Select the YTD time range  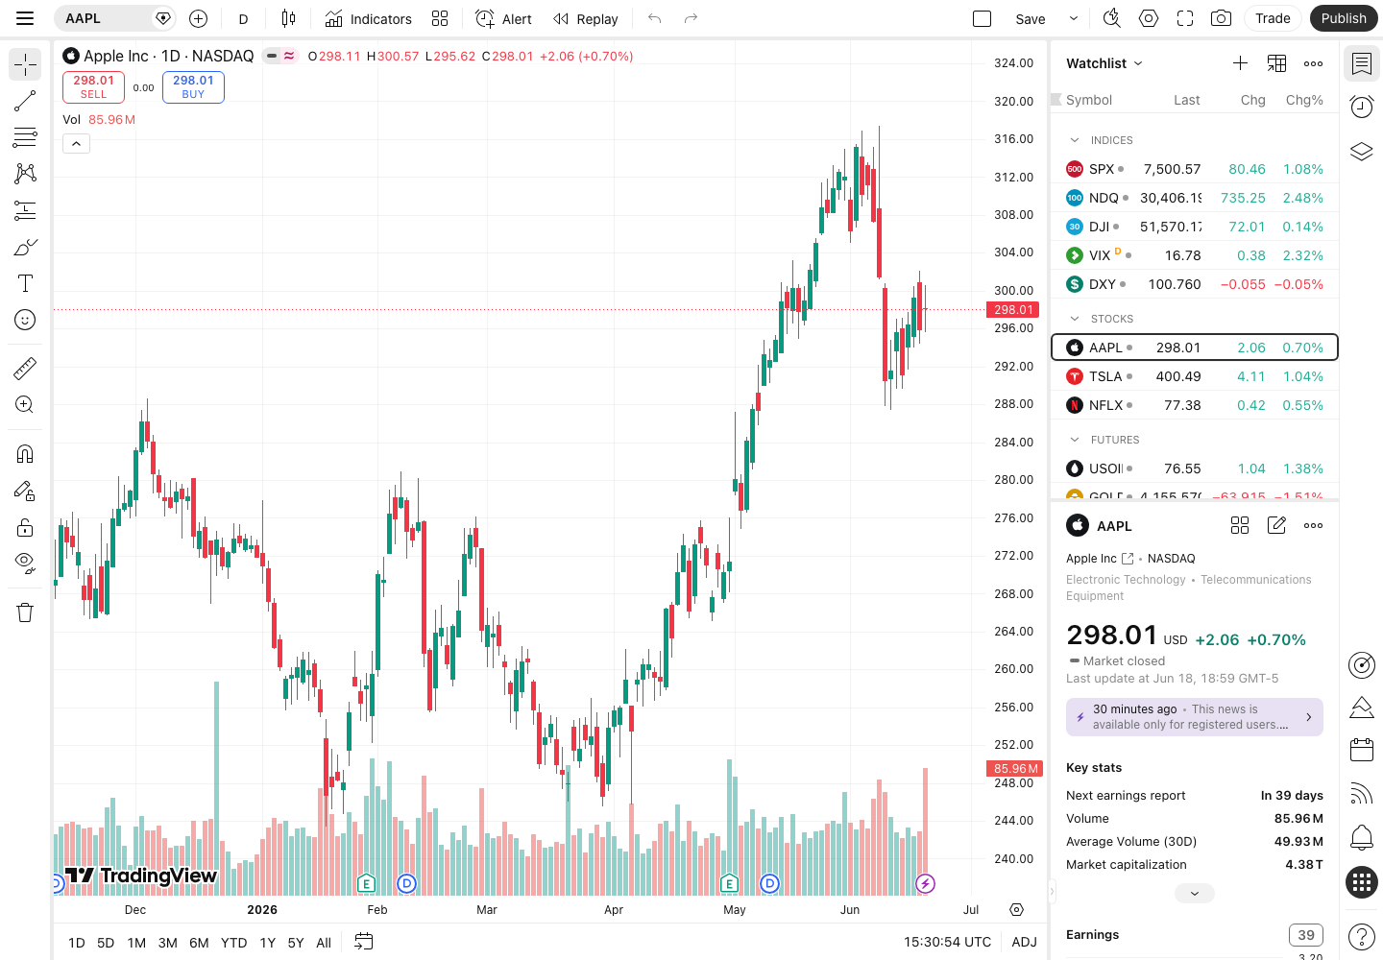click(233, 943)
